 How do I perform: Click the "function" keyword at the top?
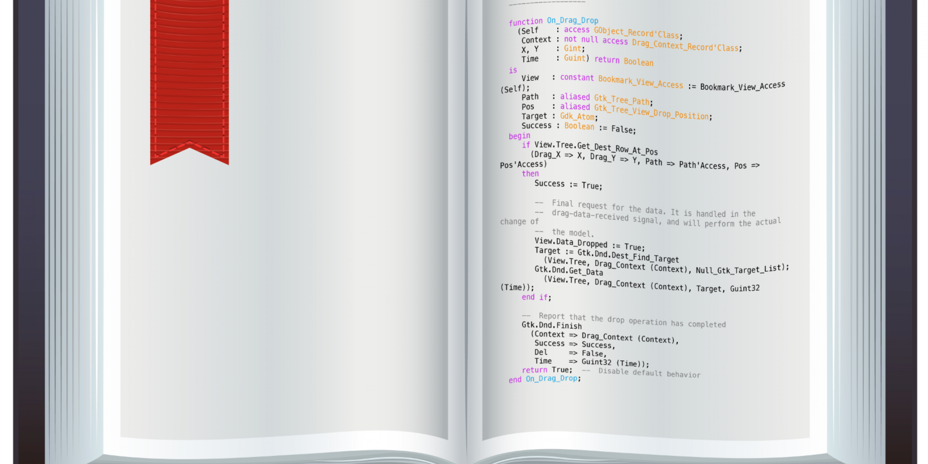(525, 22)
